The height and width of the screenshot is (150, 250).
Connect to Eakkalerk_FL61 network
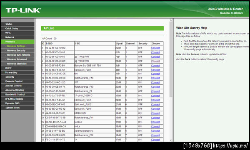pos(155,100)
